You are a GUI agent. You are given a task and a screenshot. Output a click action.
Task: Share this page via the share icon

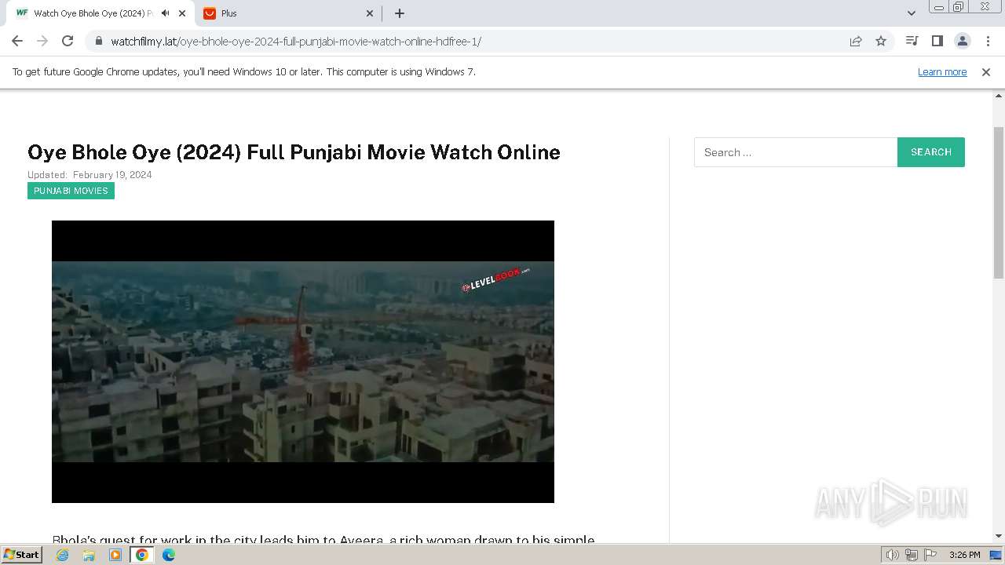click(856, 41)
